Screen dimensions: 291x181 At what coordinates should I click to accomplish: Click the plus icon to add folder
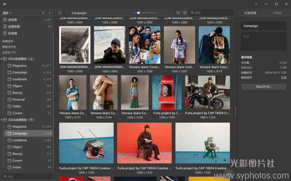[50, 13]
